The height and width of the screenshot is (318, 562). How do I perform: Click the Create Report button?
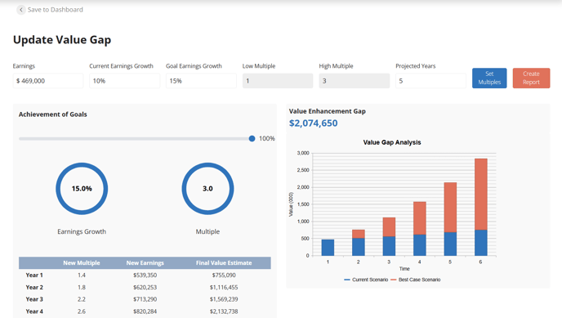(x=531, y=78)
